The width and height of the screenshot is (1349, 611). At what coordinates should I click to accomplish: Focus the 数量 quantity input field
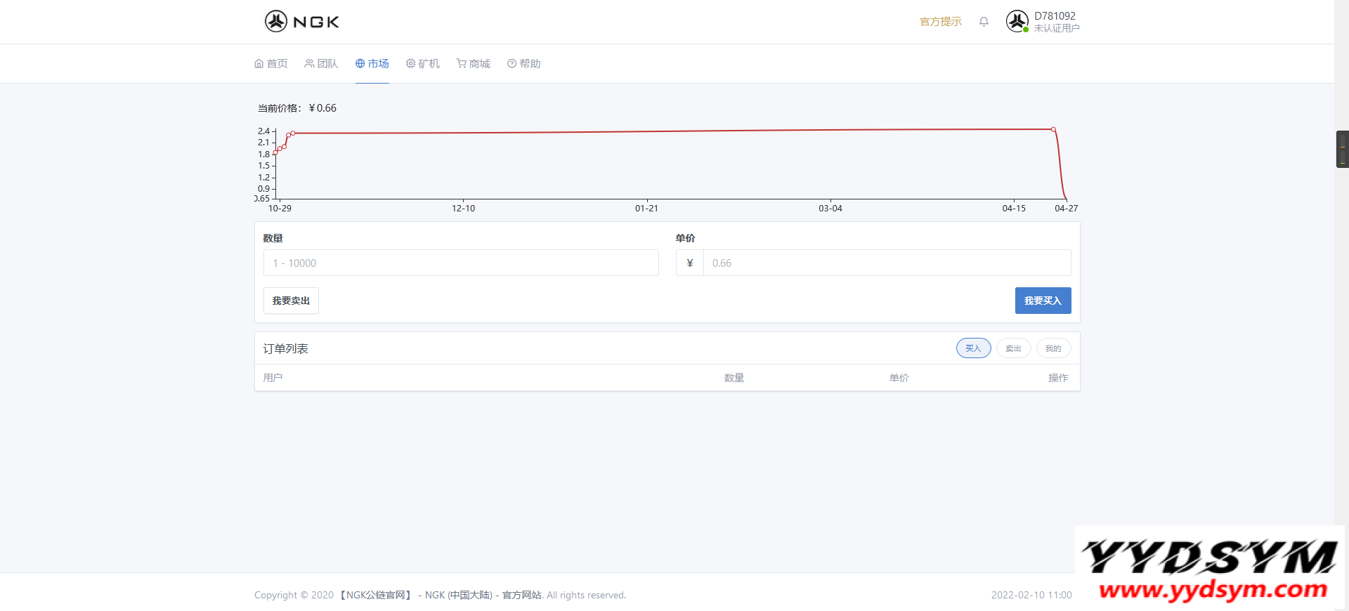[x=461, y=263]
